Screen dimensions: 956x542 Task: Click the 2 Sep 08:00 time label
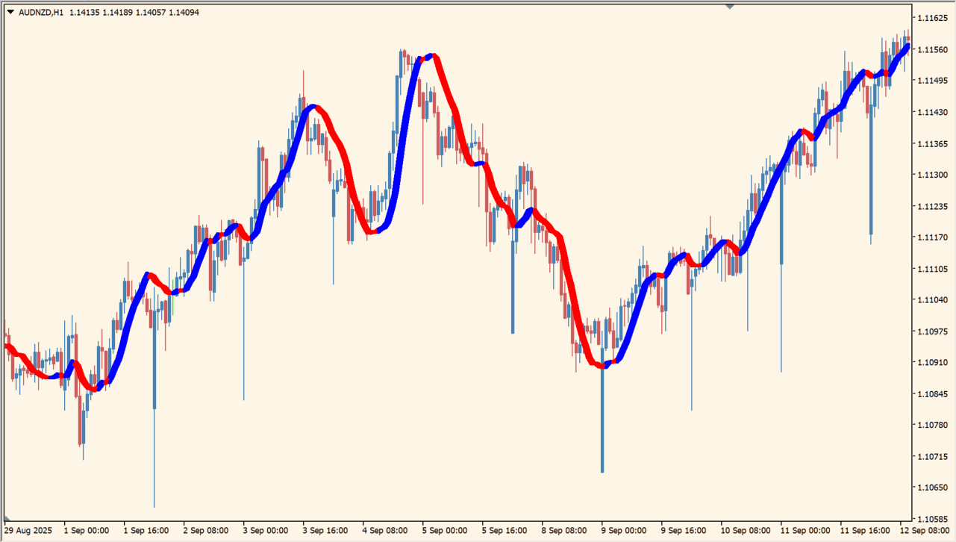pos(206,531)
